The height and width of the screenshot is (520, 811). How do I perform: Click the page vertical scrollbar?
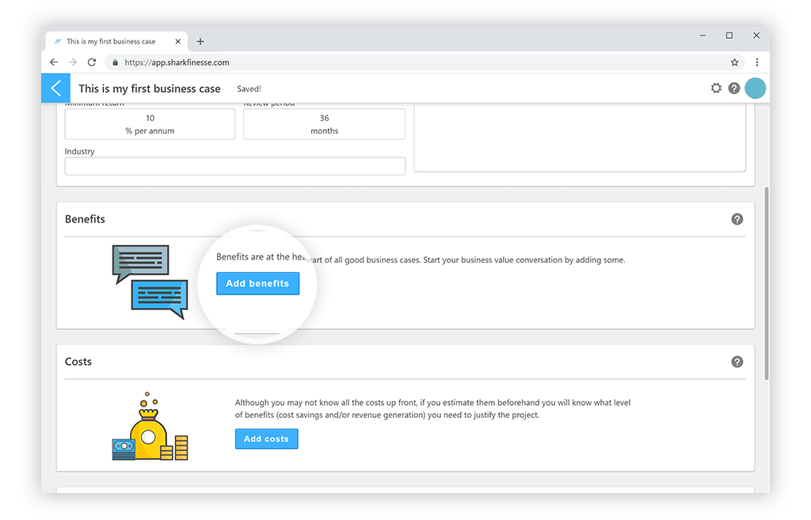coord(765,285)
